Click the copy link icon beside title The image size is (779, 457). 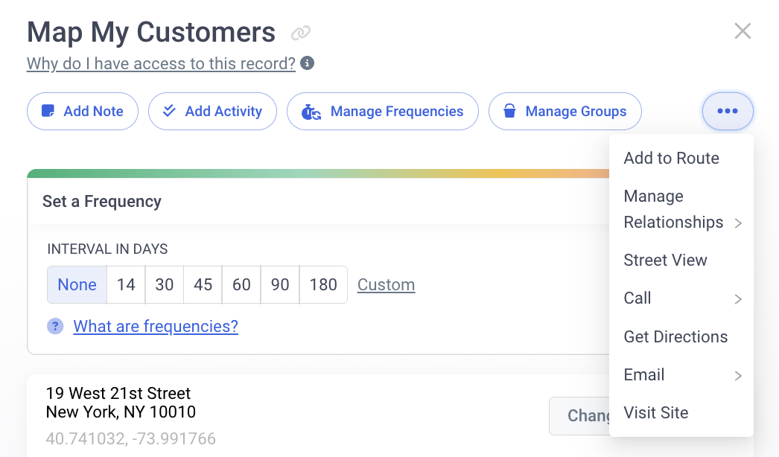click(301, 33)
